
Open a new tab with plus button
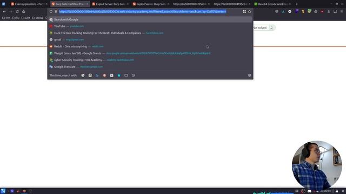pyautogui.click(x=297, y=4)
